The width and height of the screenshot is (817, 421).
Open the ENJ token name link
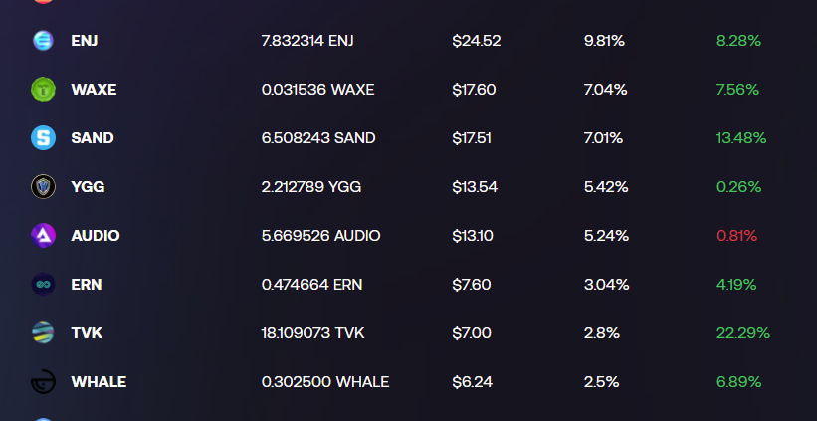(85, 41)
